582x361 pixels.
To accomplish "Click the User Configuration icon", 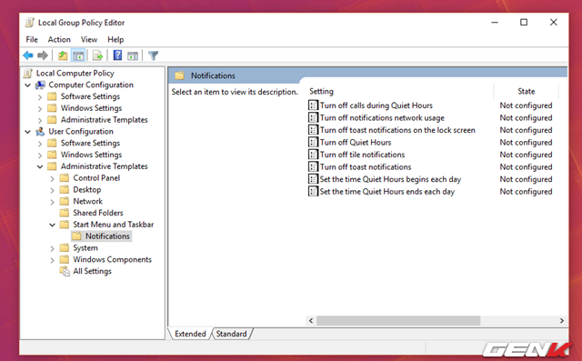I will [40, 131].
